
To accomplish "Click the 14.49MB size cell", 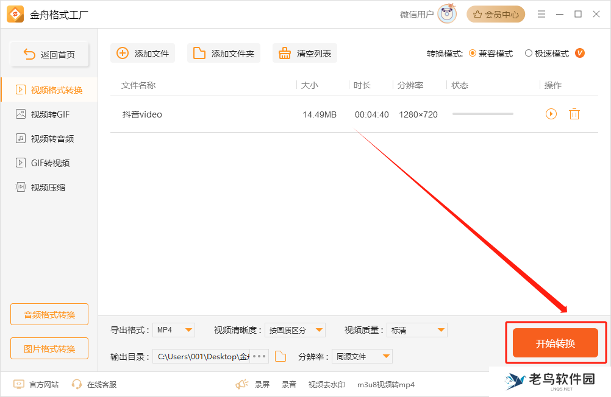I will pyautogui.click(x=320, y=114).
